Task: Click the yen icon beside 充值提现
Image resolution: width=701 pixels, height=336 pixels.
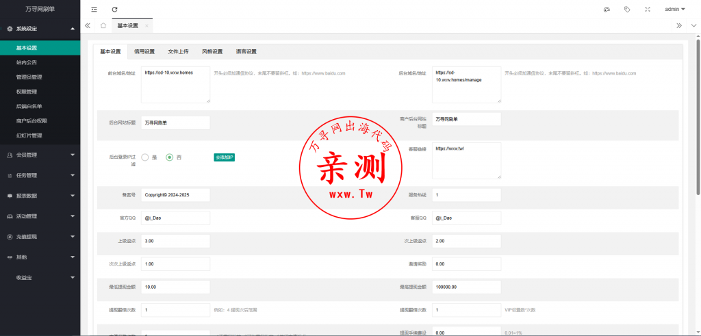Action: (10, 237)
